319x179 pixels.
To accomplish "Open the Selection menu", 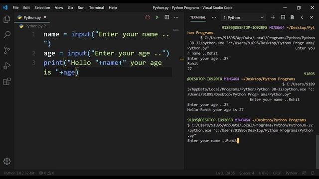I will 42,8.
